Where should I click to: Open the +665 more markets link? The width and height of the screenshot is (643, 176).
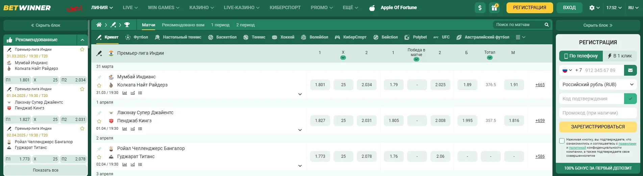(x=540, y=85)
